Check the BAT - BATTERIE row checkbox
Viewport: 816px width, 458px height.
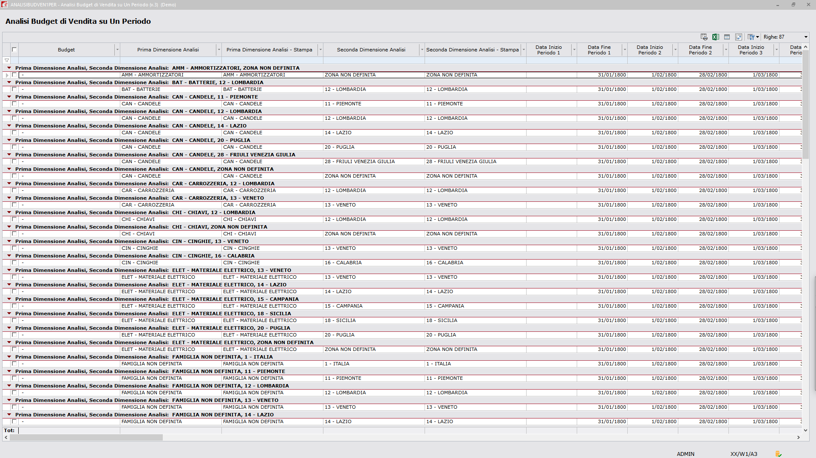14,89
